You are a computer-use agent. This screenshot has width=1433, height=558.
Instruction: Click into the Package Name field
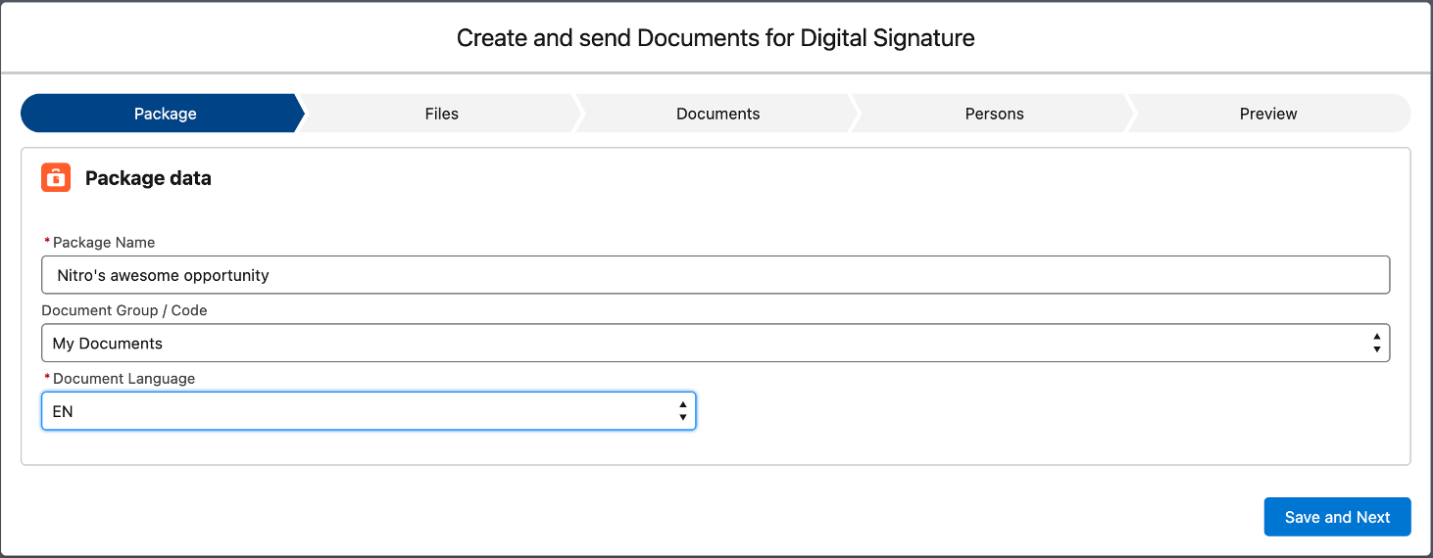716,275
